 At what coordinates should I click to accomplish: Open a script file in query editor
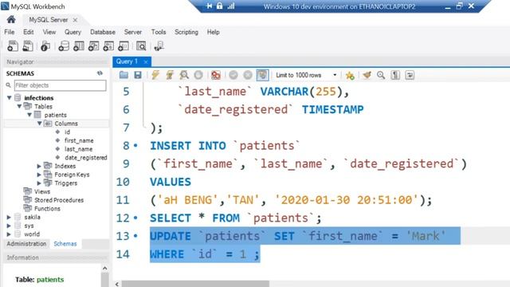tap(124, 75)
